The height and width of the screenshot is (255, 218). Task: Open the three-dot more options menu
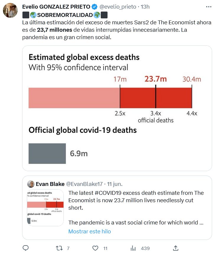pyautogui.click(x=209, y=7)
